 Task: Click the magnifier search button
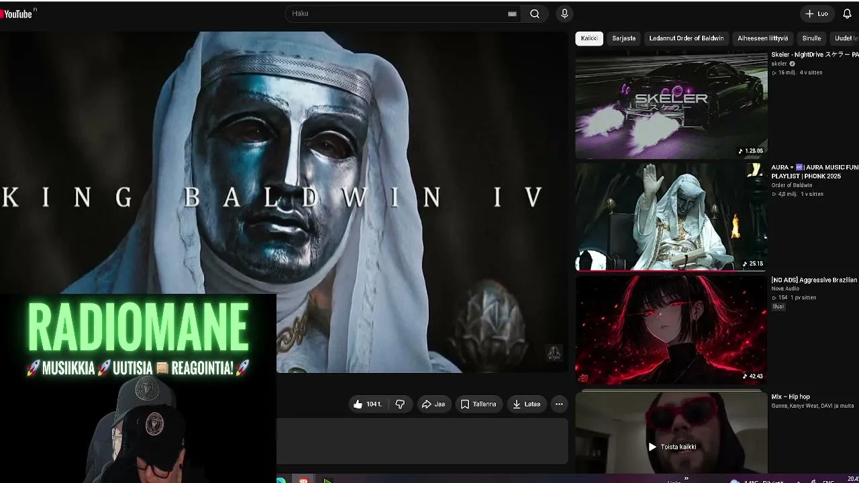pos(535,13)
